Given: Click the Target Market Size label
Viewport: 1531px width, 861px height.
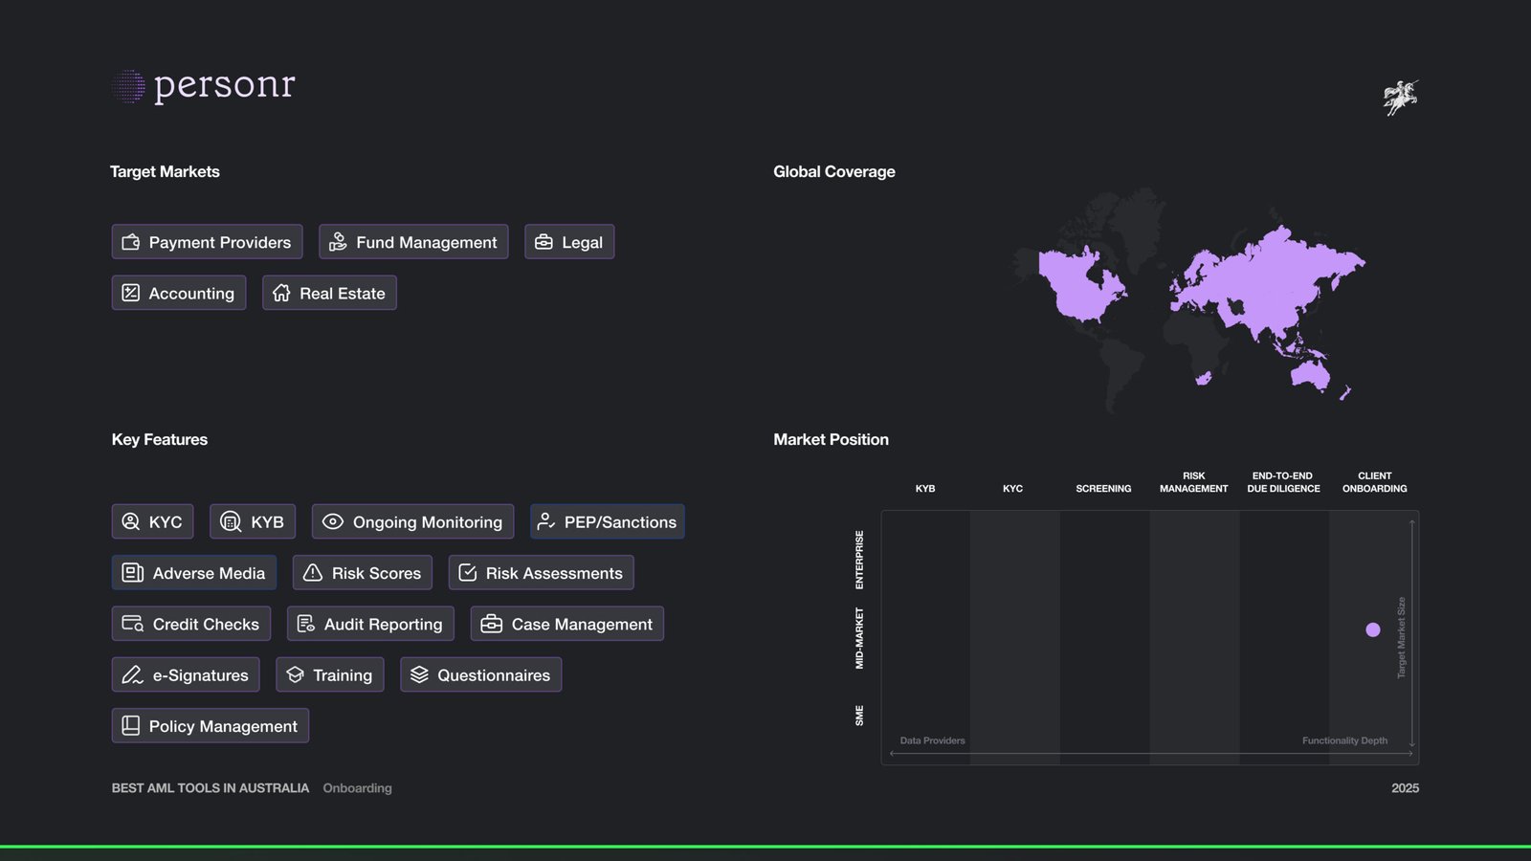Looking at the screenshot, I should 1401,638.
